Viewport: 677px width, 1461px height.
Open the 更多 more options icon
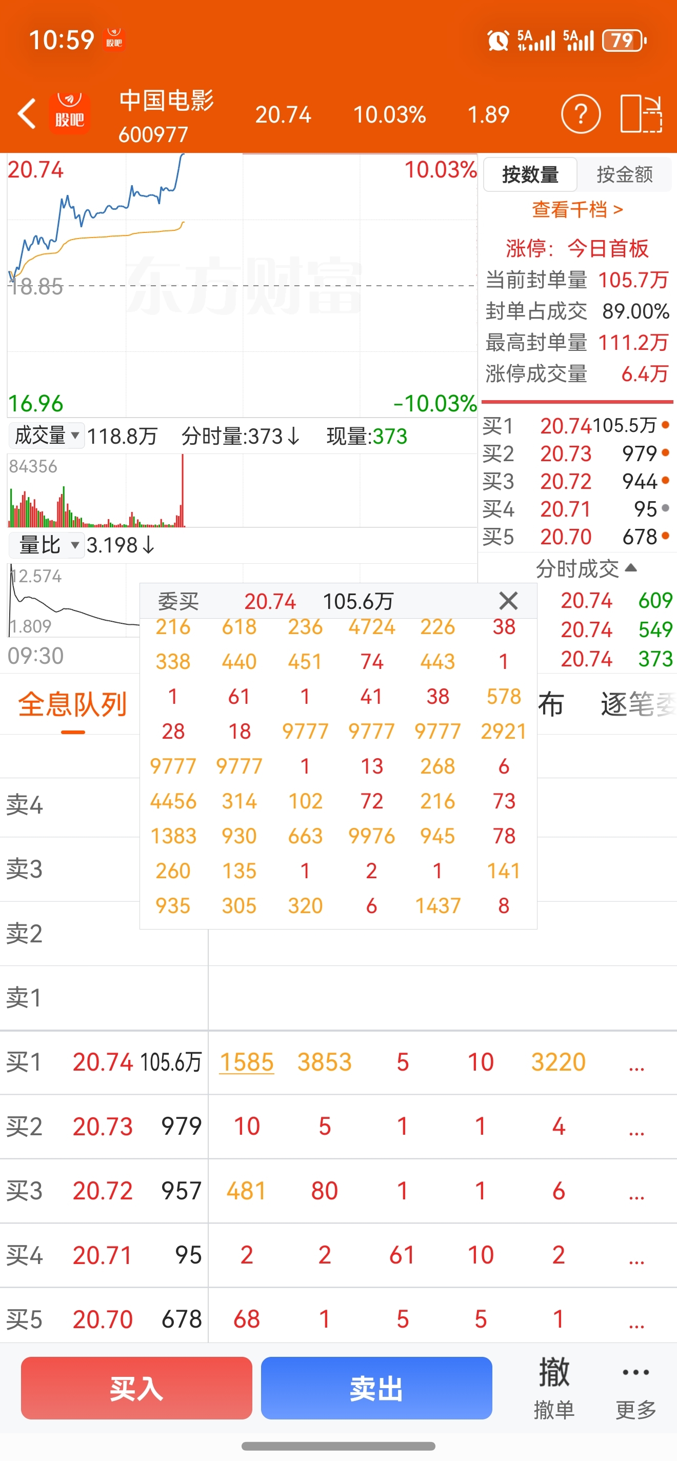tap(635, 1388)
